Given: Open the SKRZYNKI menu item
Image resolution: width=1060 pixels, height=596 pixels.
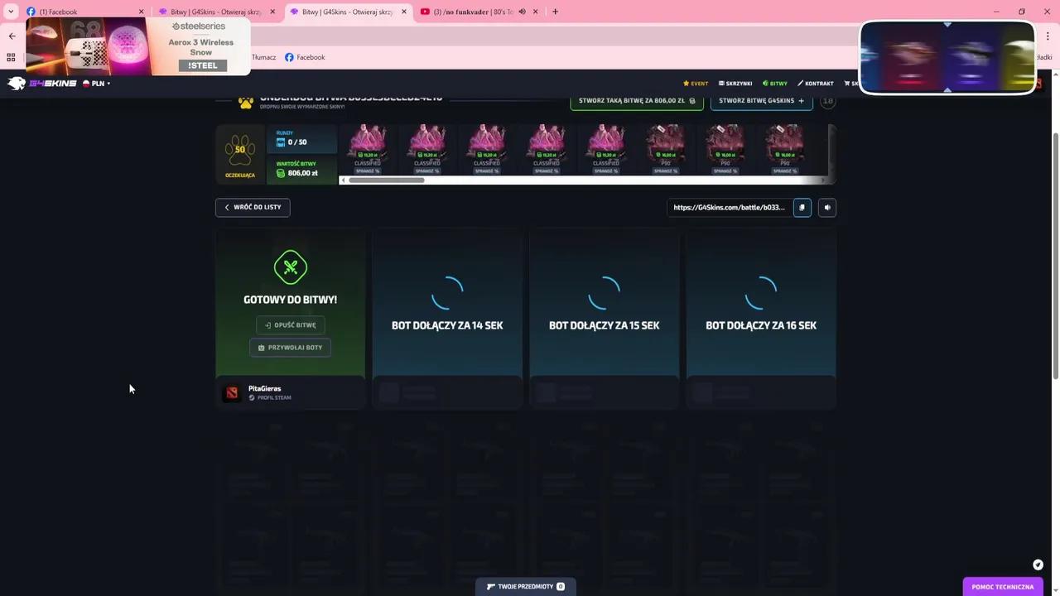Looking at the screenshot, I should (735, 84).
